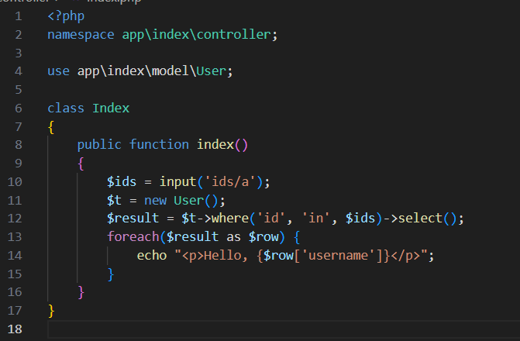Click the <?php opening tag

66,16
